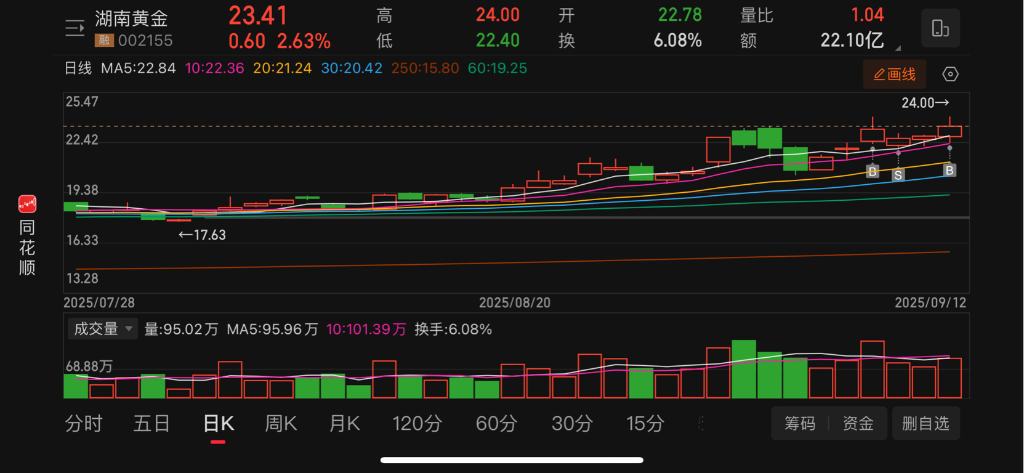Switch to 15分 tab
1024x473 pixels.
[x=645, y=424]
